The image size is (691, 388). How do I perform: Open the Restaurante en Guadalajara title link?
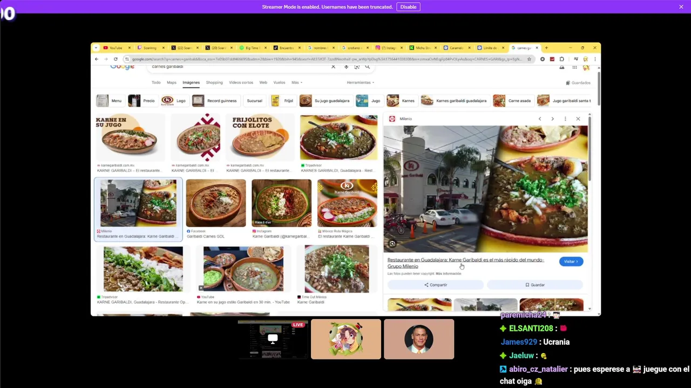pyautogui.click(x=465, y=263)
